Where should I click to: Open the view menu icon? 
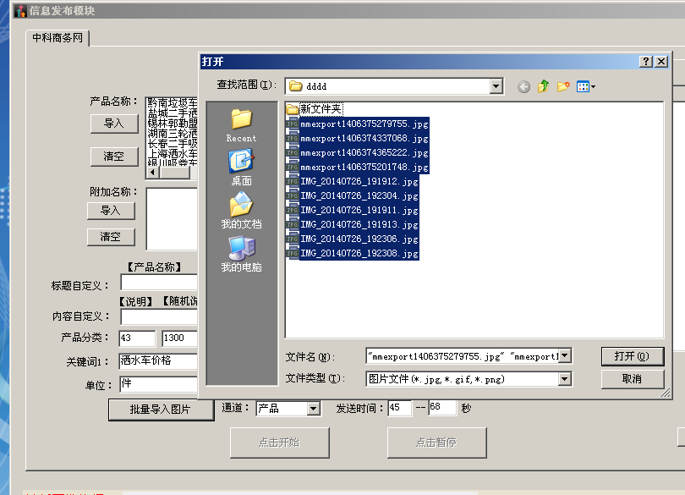click(x=585, y=86)
